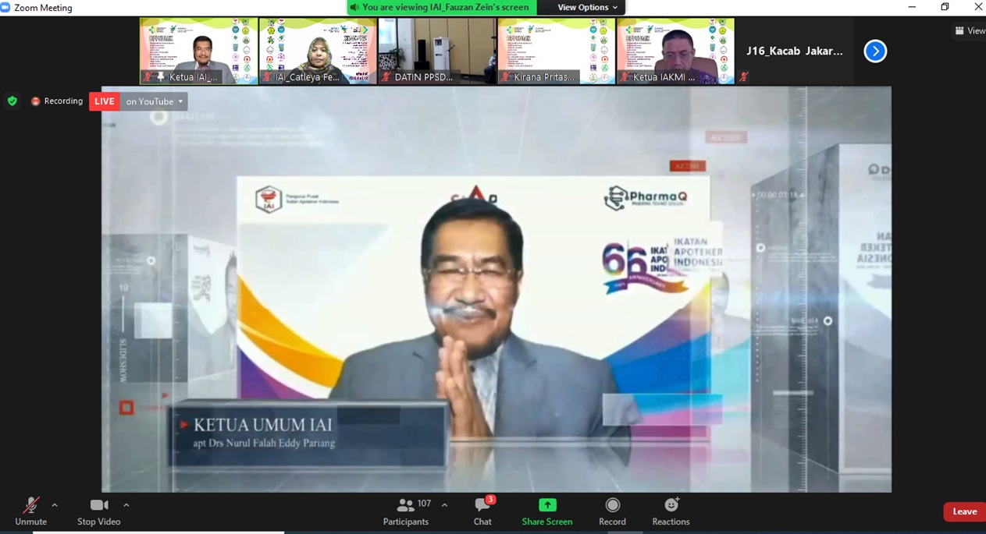Click the name 'apt Drs Nurul Falah Eddy Pariang'
This screenshot has height=534, width=986.
point(265,444)
